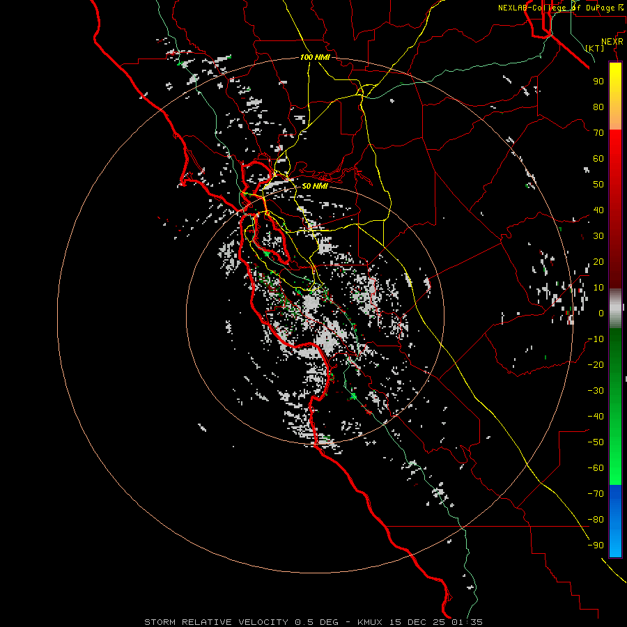This screenshot has height=627, width=627.
Task: Click the [KT] units label above color scale
Action: point(595,48)
